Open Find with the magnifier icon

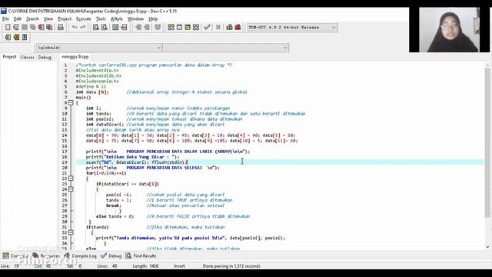click(x=95, y=28)
